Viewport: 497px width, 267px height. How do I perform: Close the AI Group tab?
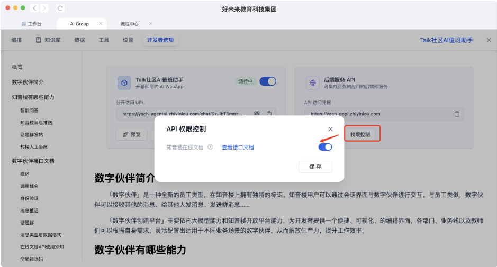point(100,24)
